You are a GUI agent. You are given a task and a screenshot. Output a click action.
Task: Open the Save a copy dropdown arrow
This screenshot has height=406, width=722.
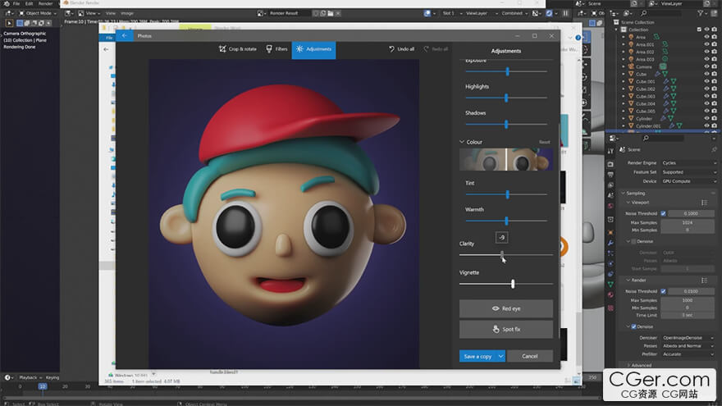[x=500, y=356]
